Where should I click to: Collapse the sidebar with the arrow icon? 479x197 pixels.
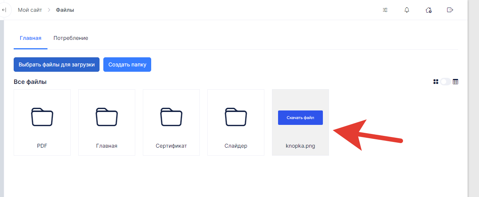pos(4,10)
